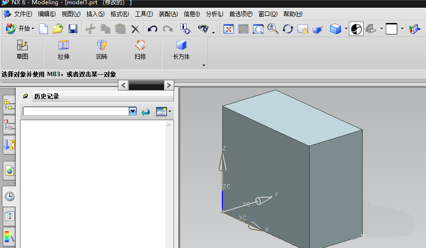The width and height of the screenshot is (426, 248).
Task: Click the white background color swatch
Action: (391, 29)
